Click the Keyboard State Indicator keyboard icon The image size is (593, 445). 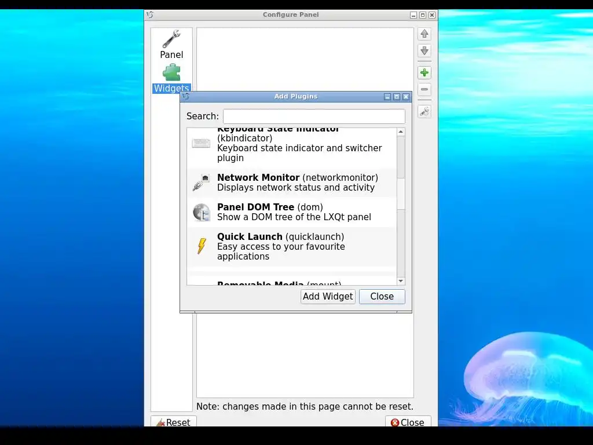tap(201, 144)
